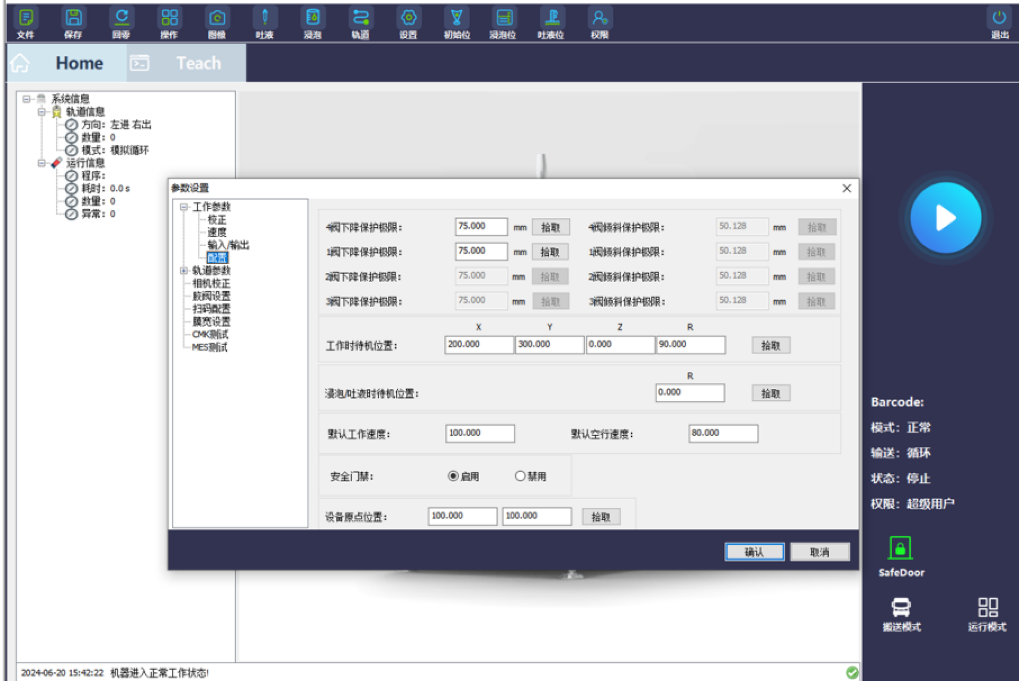Switch to the Teach tab
The height and width of the screenshot is (681, 1019).
tap(198, 63)
